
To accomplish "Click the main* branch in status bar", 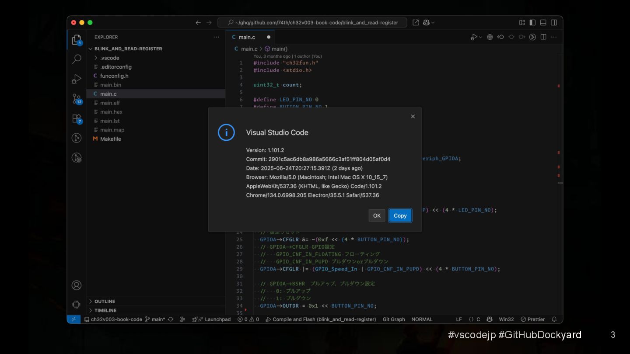I will tap(155, 319).
